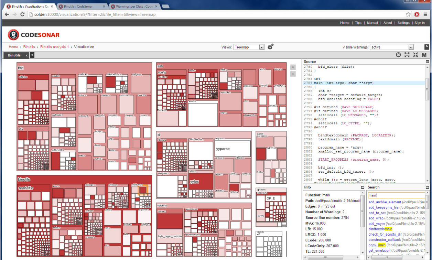Collapse the Search panel
This screenshot has width=432, height=260.
(x=428, y=187)
